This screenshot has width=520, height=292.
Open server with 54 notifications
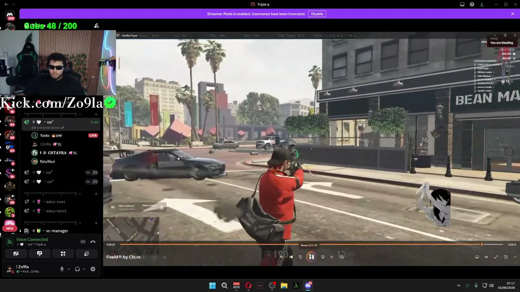click(10, 121)
